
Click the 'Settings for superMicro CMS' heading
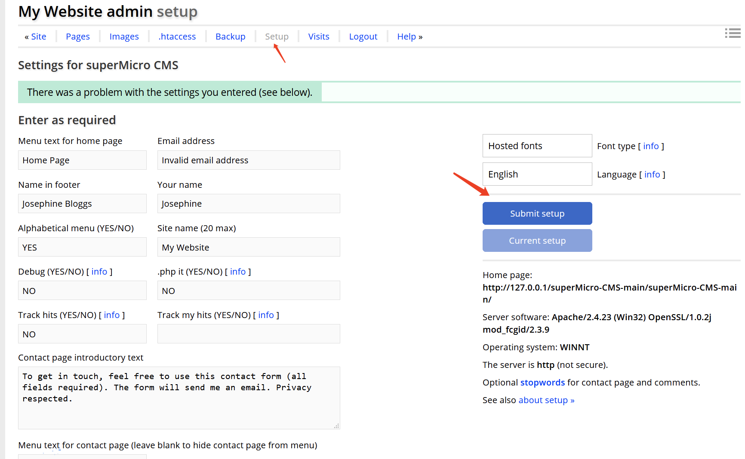point(98,65)
